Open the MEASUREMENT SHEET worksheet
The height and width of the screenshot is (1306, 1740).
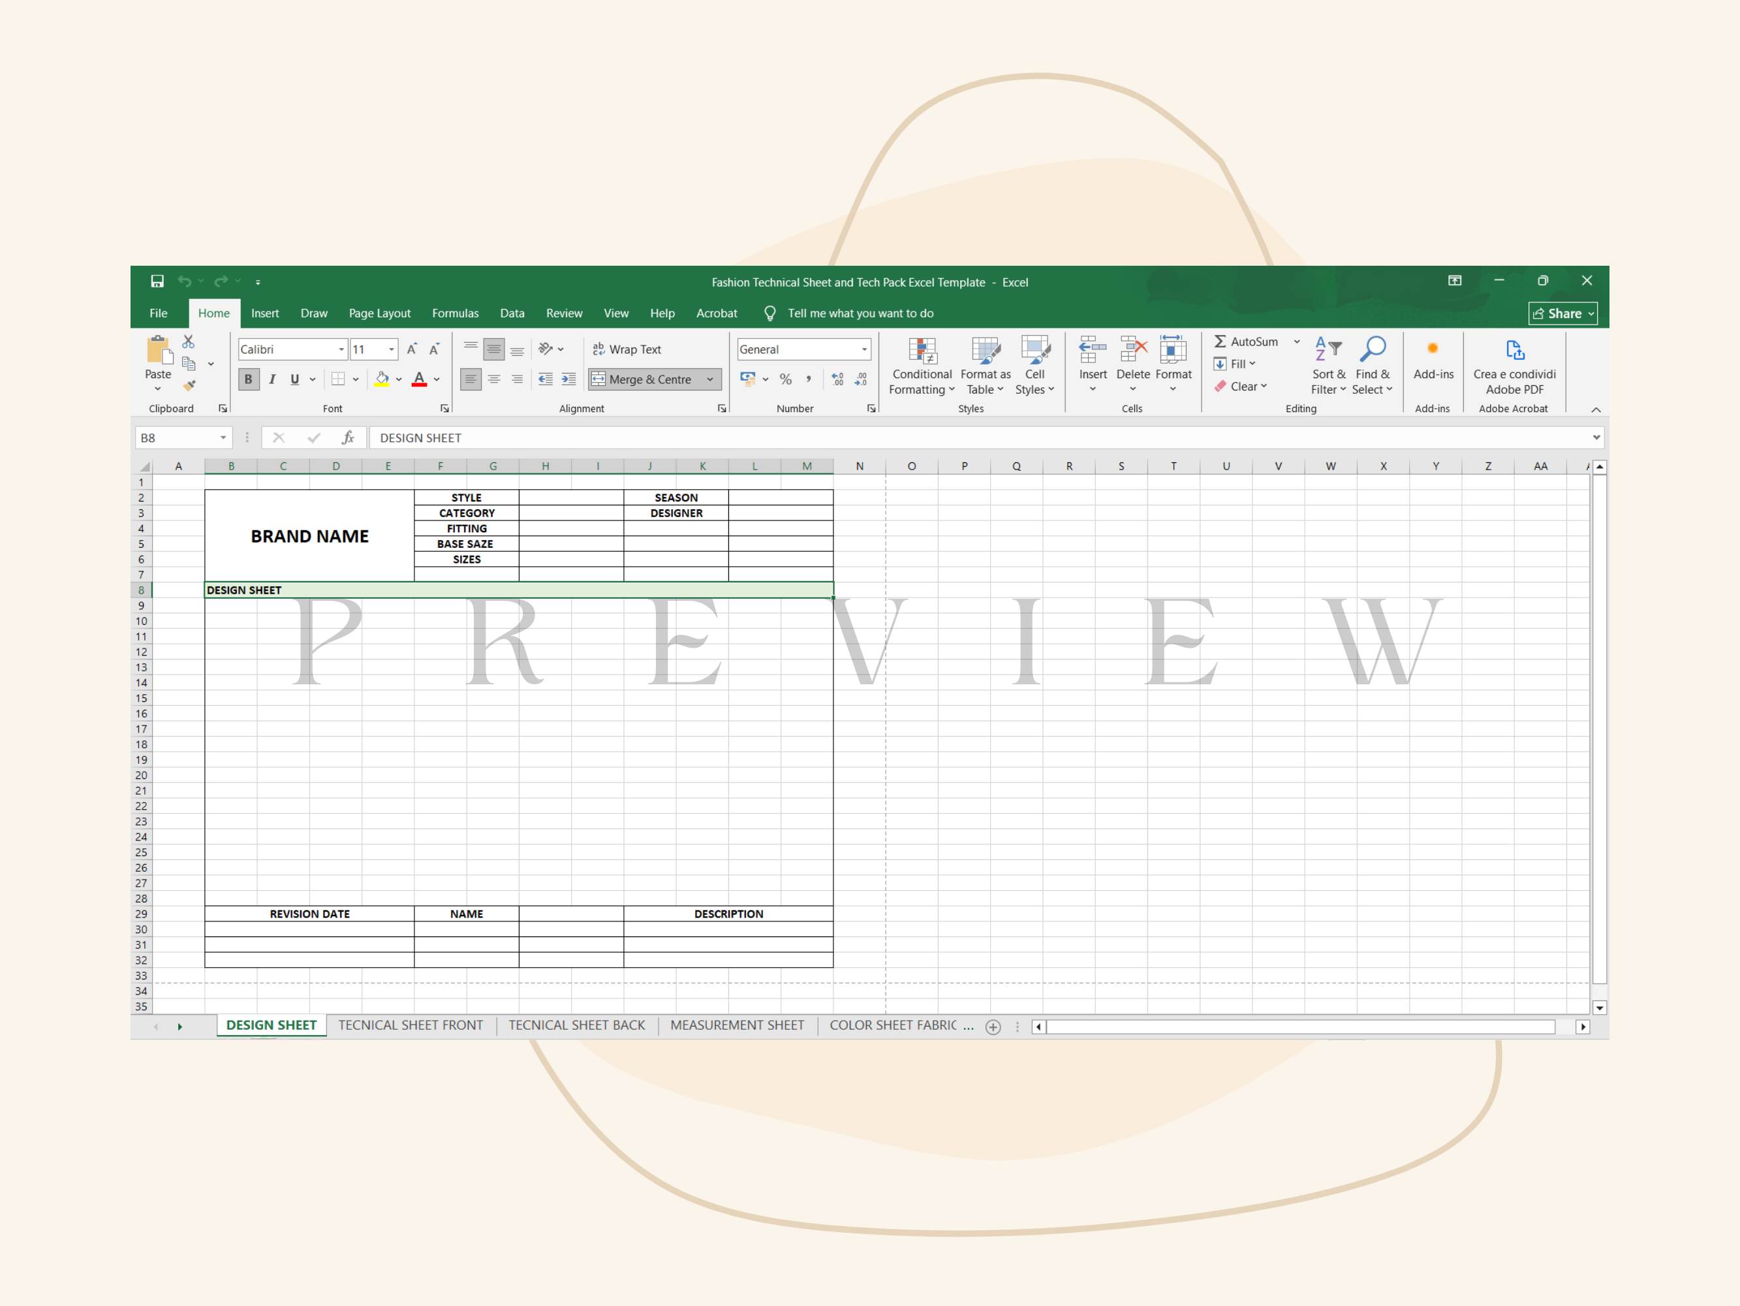[x=737, y=1025]
